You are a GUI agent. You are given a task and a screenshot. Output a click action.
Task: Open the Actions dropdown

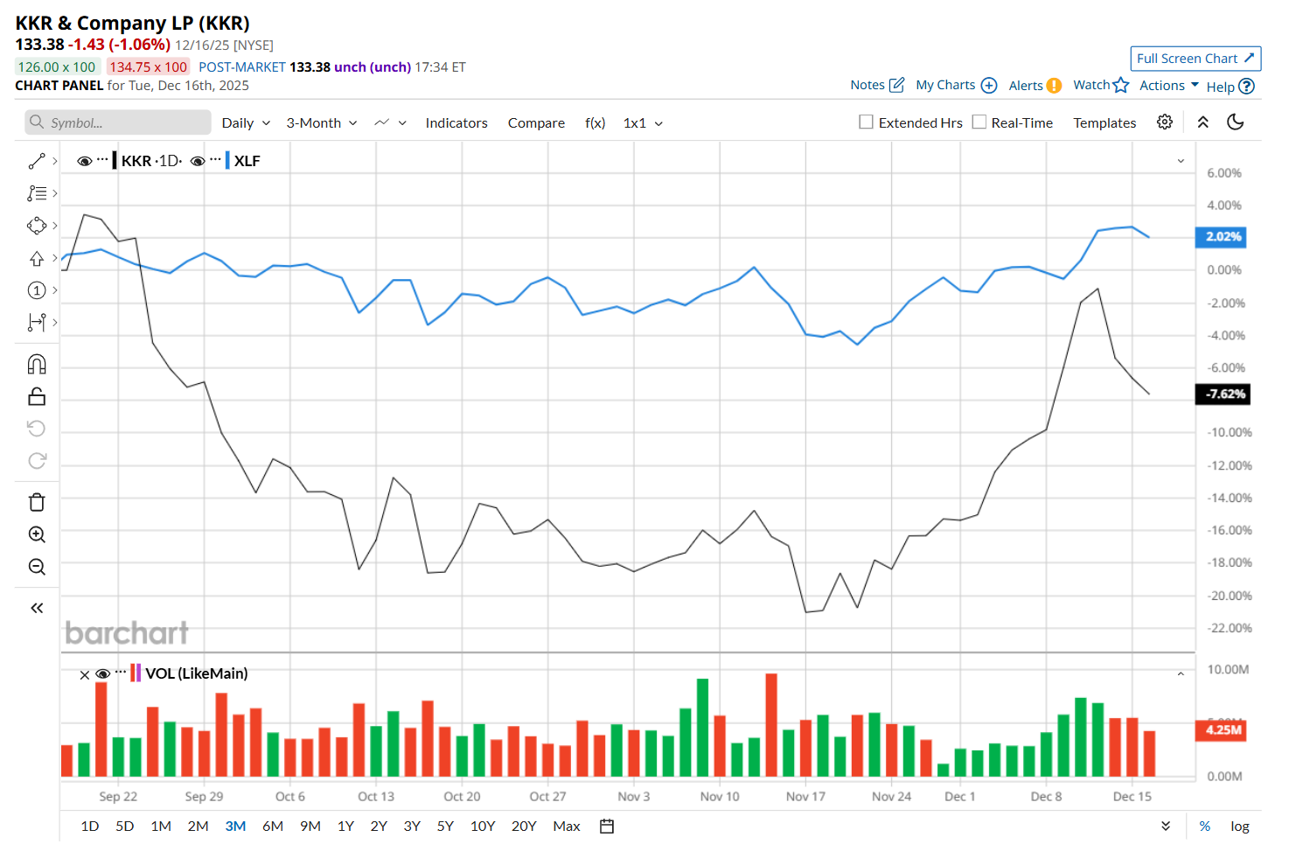tap(1169, 86)
